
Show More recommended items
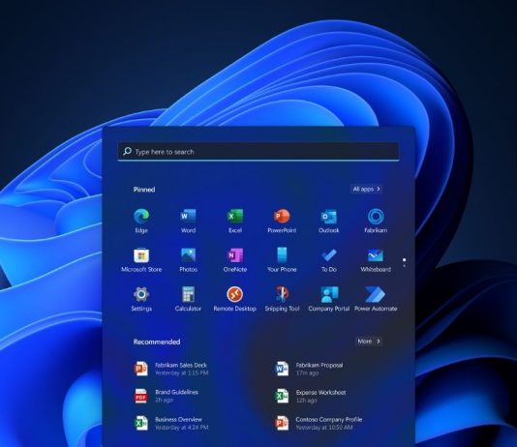(x=369, y=342)
